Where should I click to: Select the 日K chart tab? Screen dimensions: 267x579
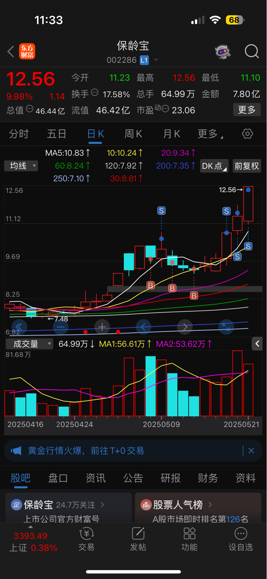point(95,134)
